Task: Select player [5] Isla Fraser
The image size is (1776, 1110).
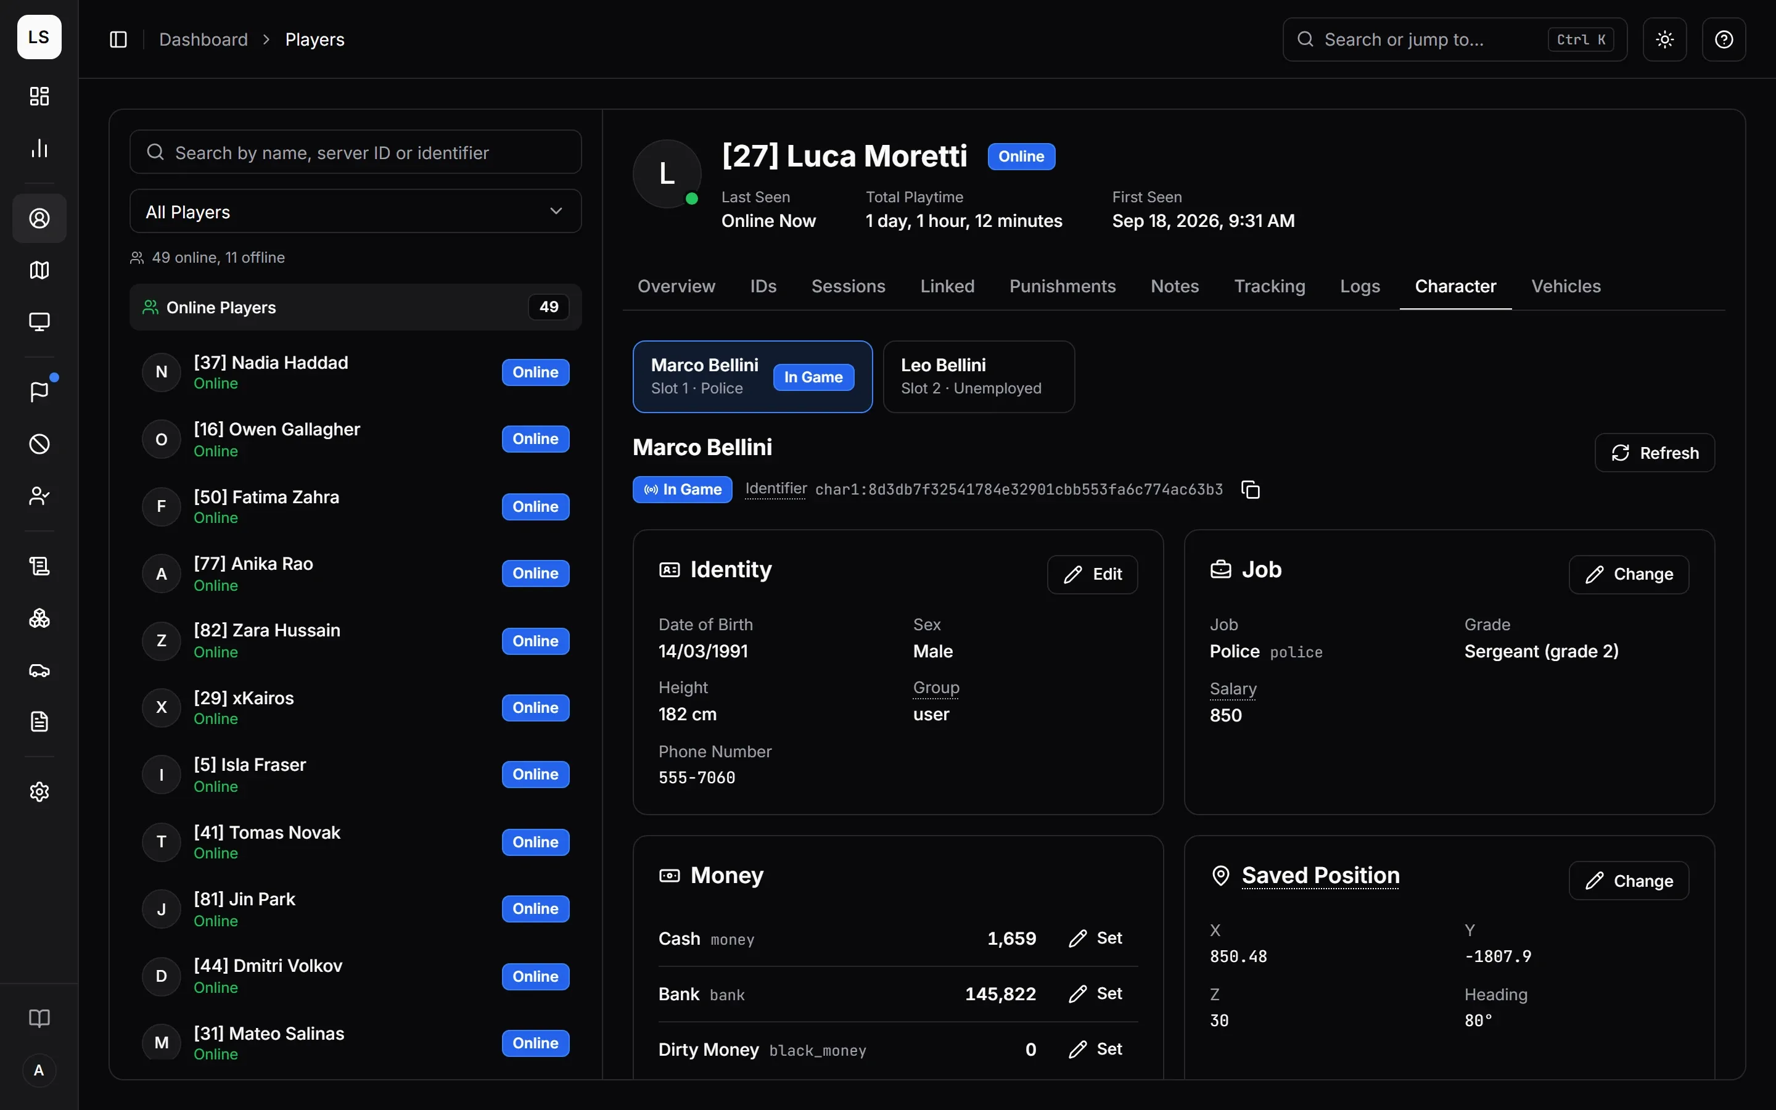Action: pyautogui.click(x=356, y=775)
